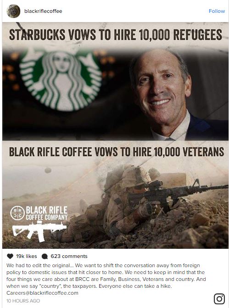Click the caption starting "We had to edit"
Image resolution: width=229 pixels, height=308 pixels.
click(106, 275)
